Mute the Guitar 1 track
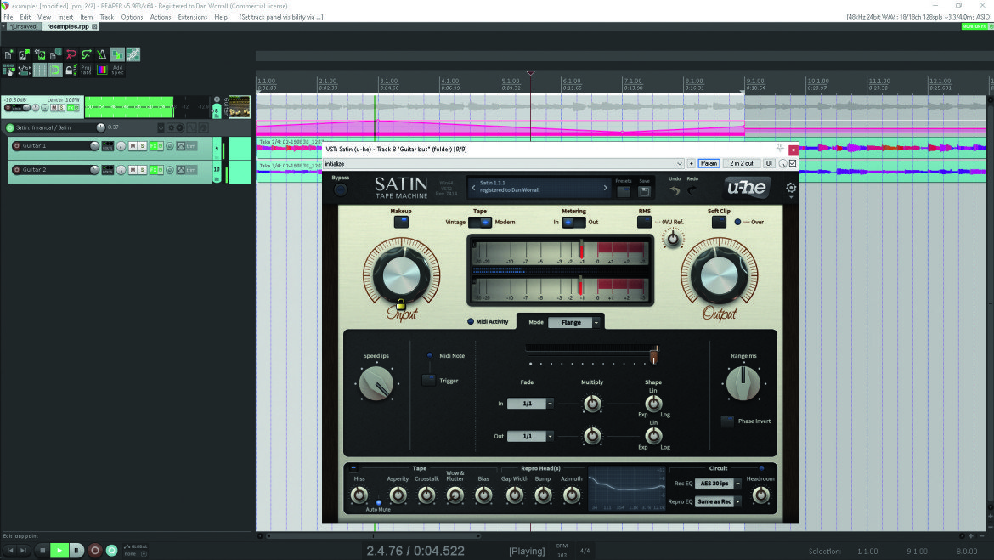This screenshot has width=994, height=560. click(x=133, y=146)
